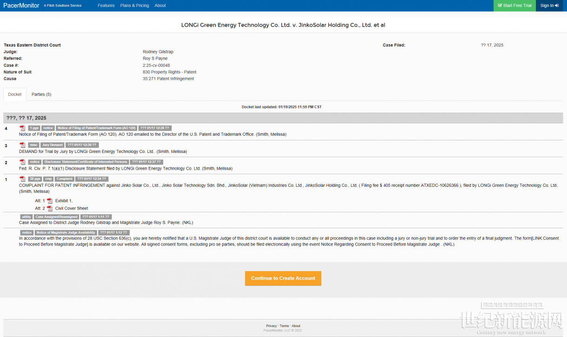Open Privacy footer link
Viewport: 567px width, 337px height.
point(271,326)
